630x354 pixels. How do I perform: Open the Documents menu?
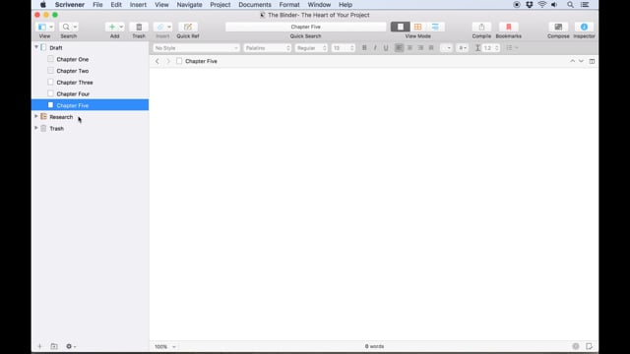255,5
